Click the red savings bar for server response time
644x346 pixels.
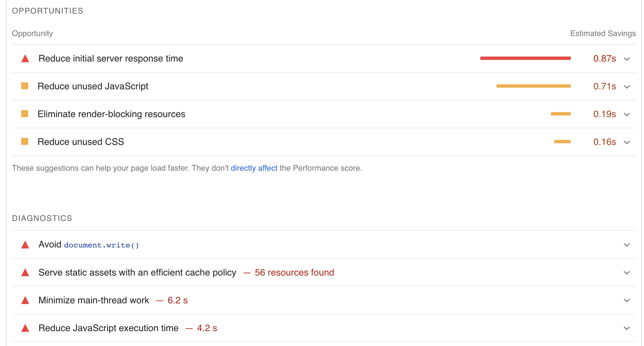[525, 58]
